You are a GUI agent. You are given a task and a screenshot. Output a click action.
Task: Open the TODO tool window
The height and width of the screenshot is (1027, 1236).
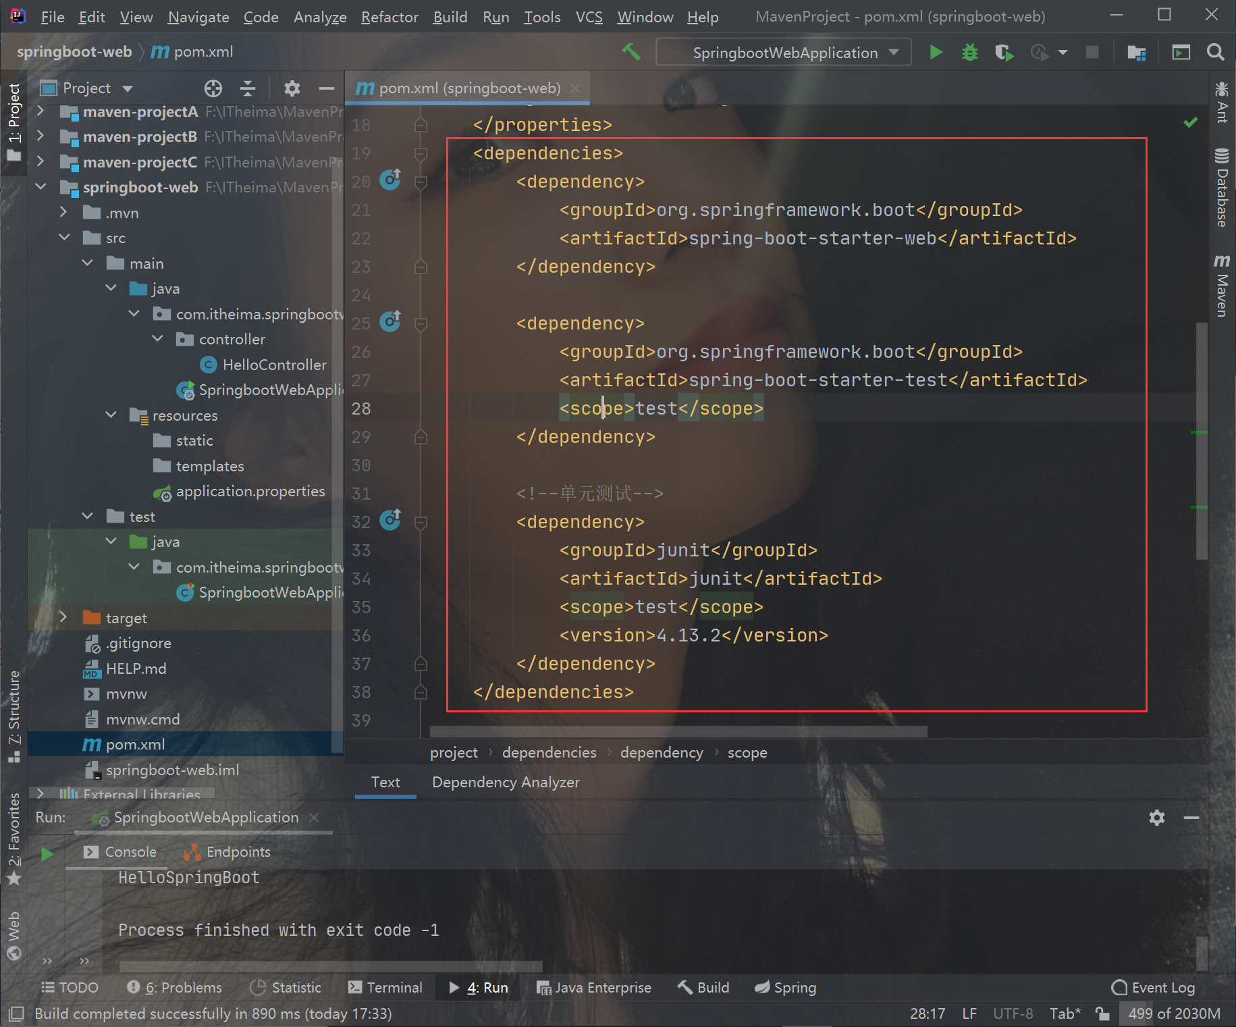pyautogui.click(x=70, y=988)
